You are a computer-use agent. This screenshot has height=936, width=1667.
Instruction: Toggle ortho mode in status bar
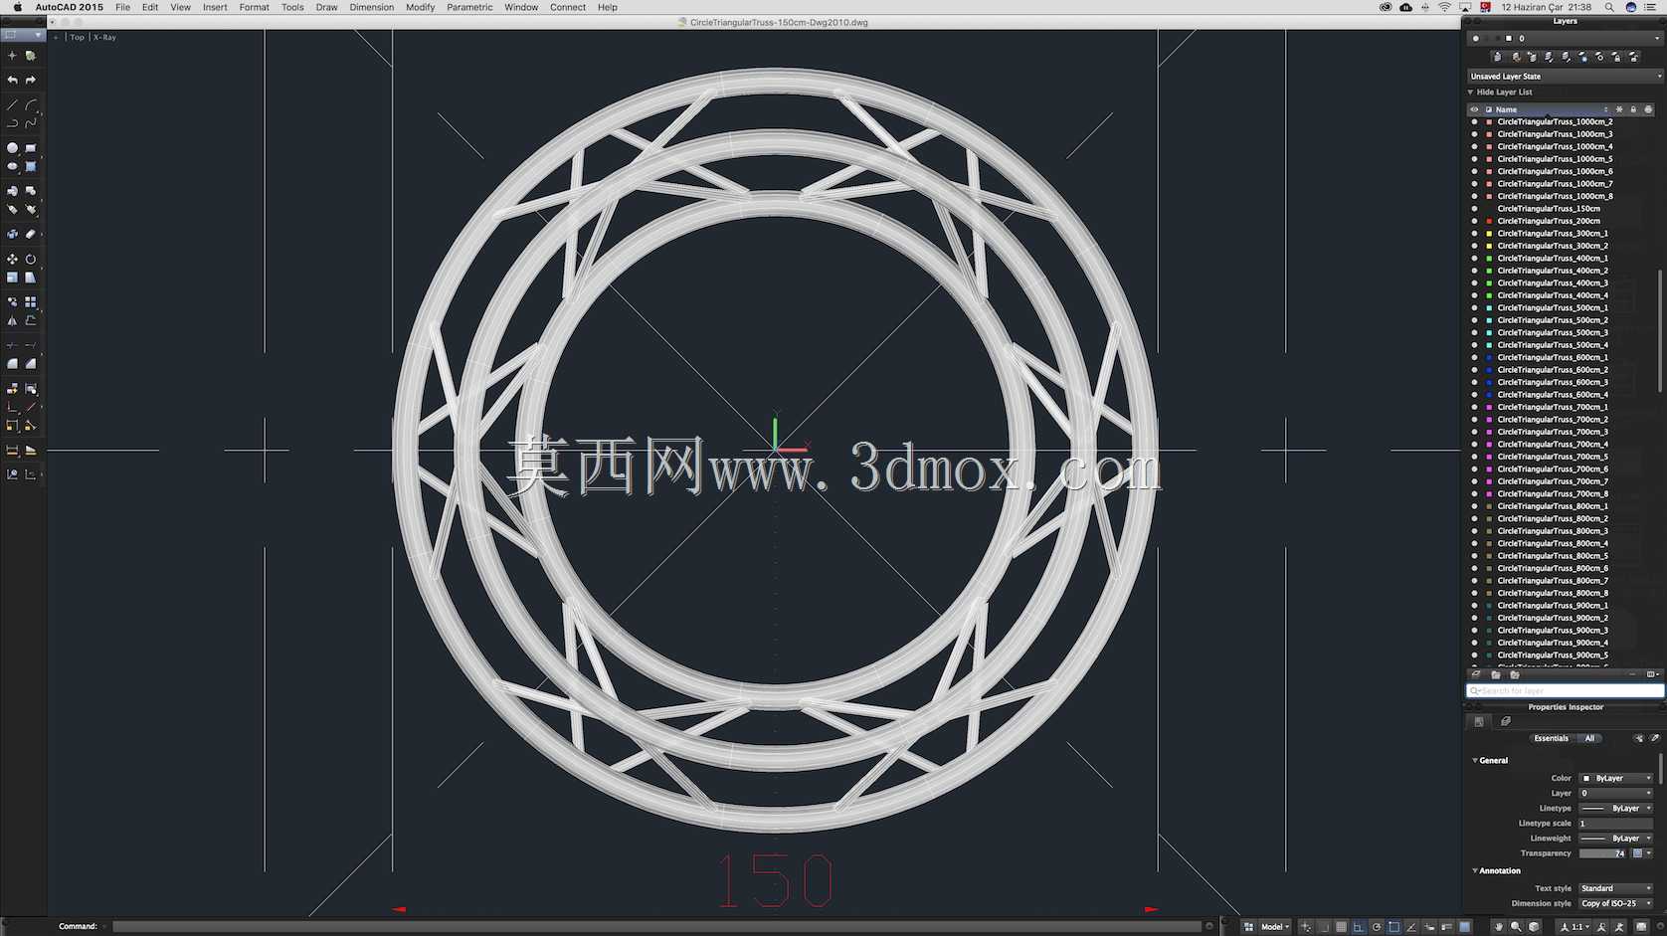click(x=1359, y=926)
